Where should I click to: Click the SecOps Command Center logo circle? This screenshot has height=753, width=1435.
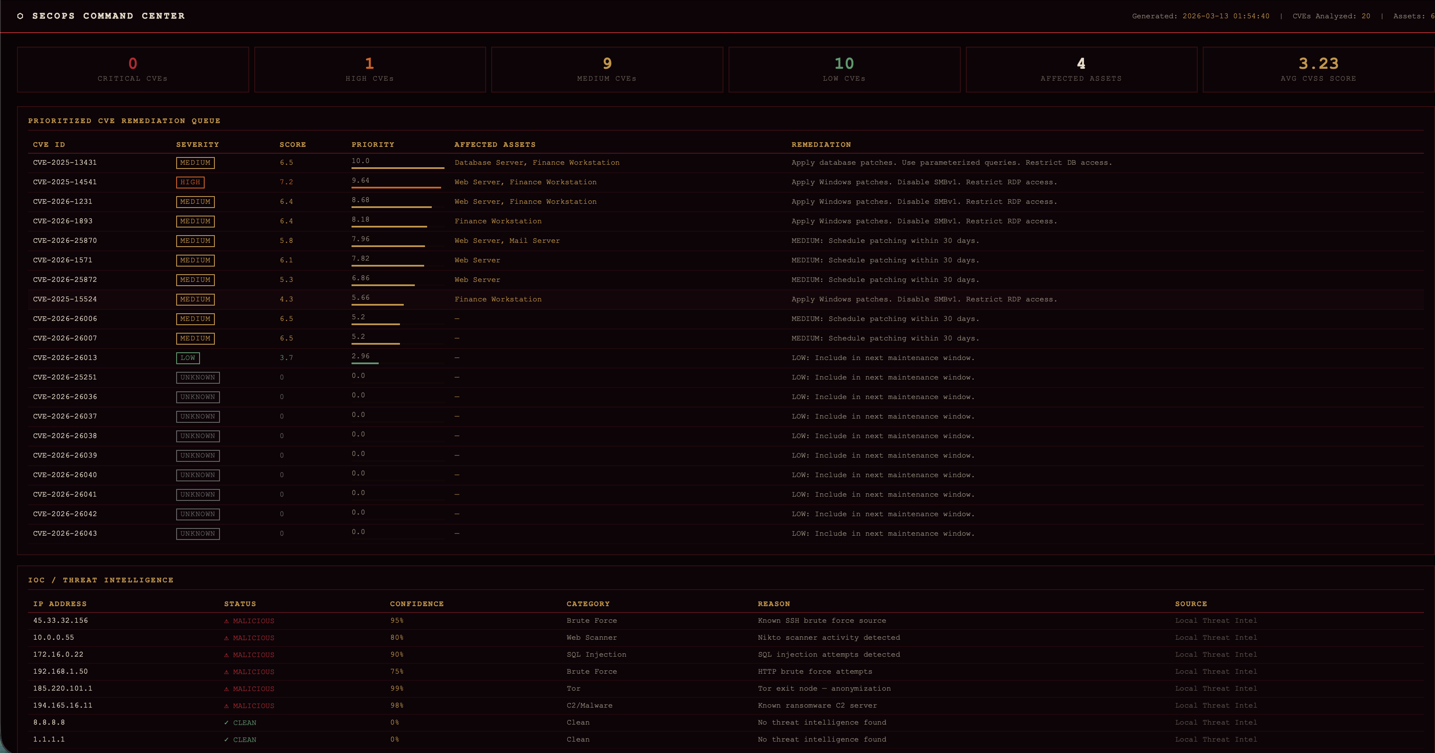tap(21, 16)
